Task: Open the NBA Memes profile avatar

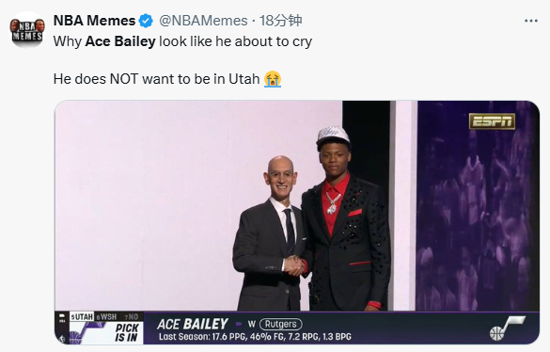Action: pos(27,30)
